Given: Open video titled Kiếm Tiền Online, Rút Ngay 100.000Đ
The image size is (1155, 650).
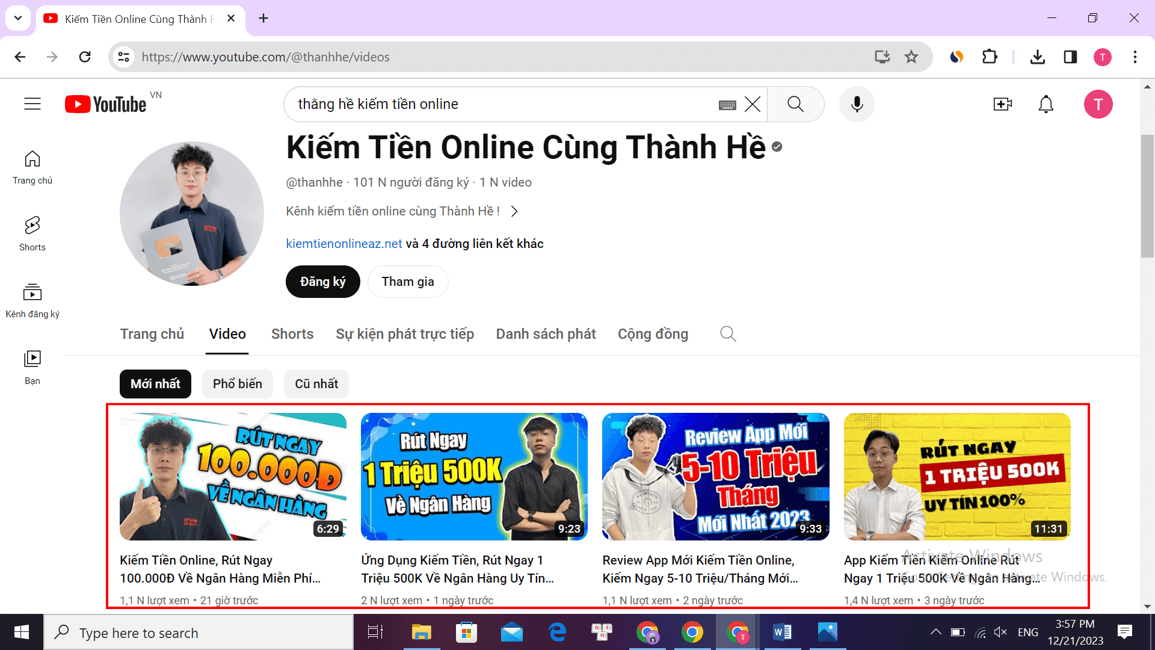Looking at the screenshot, I should [220, 569].
